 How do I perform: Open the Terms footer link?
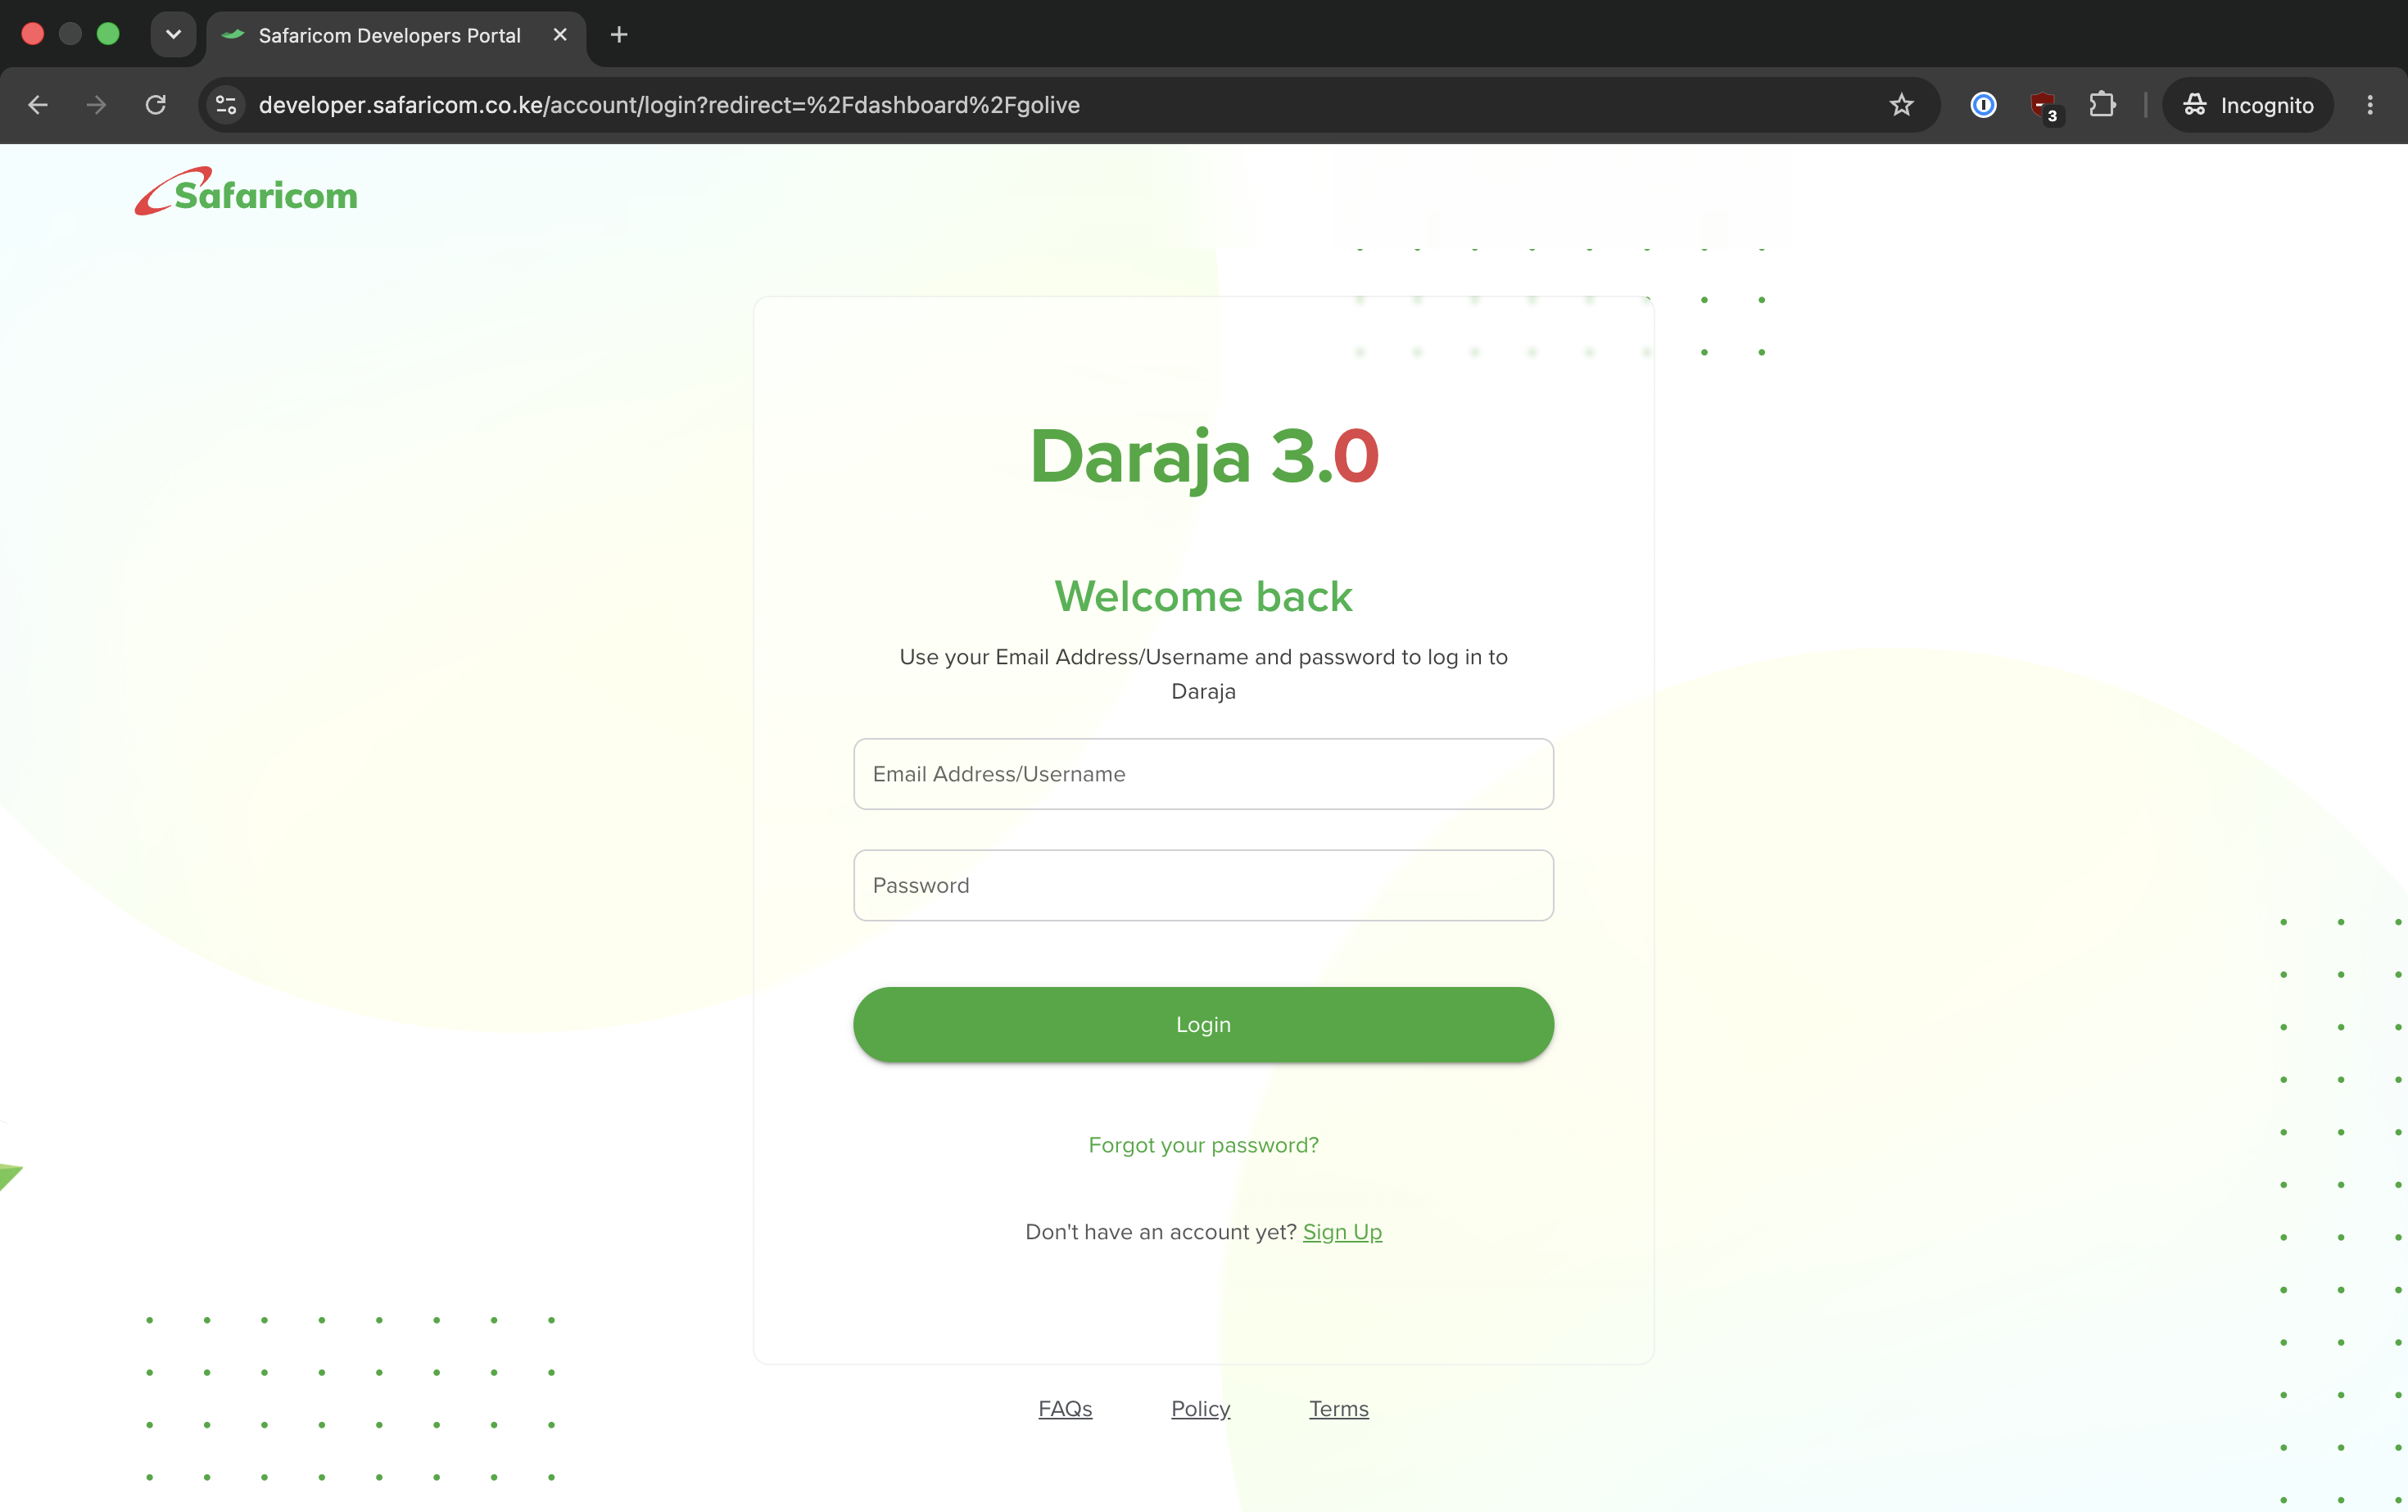(x=1338, y=1408)
